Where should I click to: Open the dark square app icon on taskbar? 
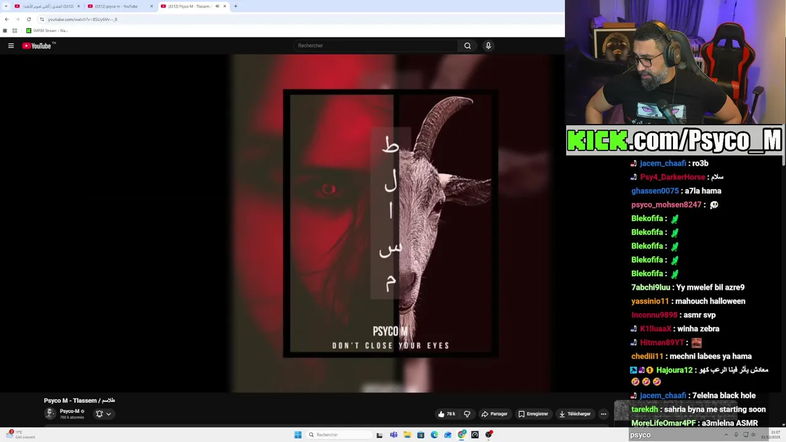[x=475, y=435]
